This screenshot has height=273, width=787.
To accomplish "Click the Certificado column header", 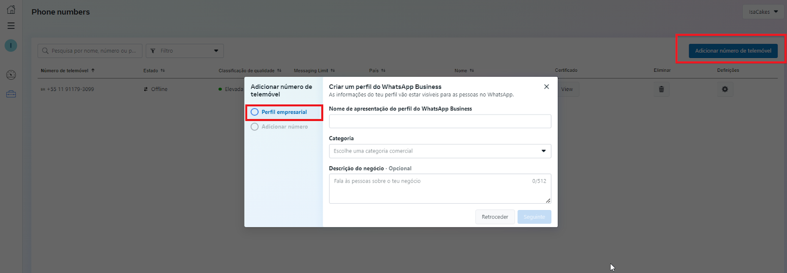I will (566, 70).
